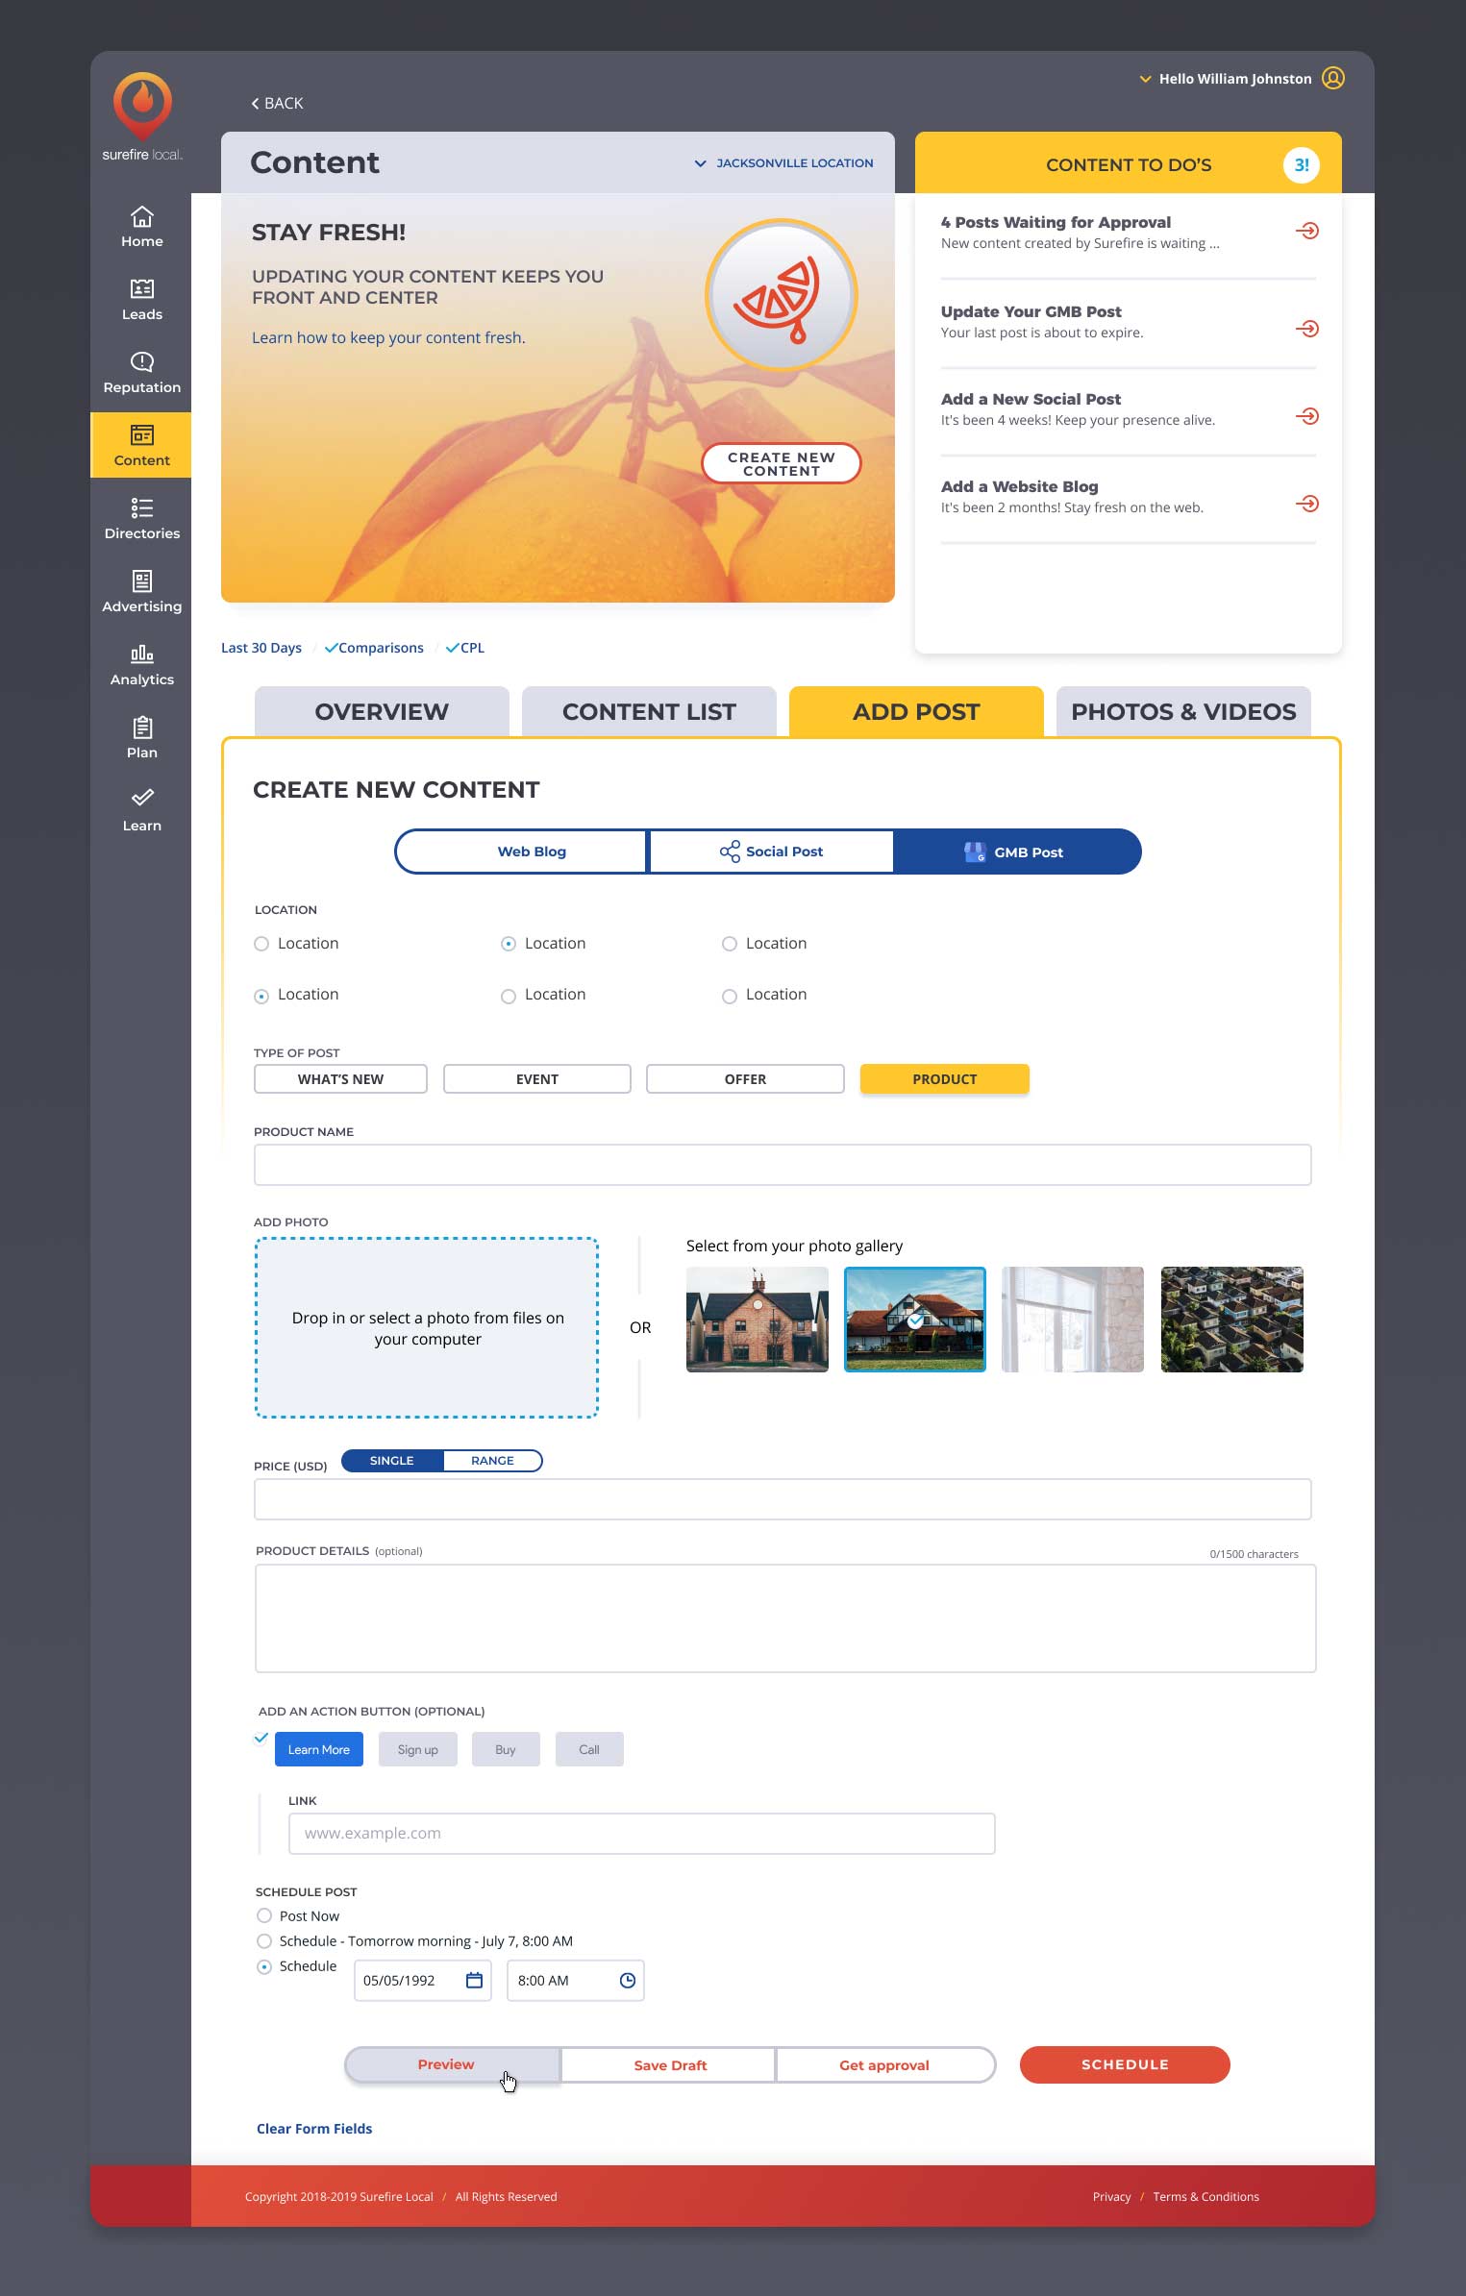
Task: Select the Post Now radio option
Action: pos(264,1915)
